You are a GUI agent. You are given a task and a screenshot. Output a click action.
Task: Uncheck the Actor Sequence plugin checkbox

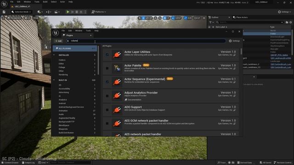[x=107, y=82]
